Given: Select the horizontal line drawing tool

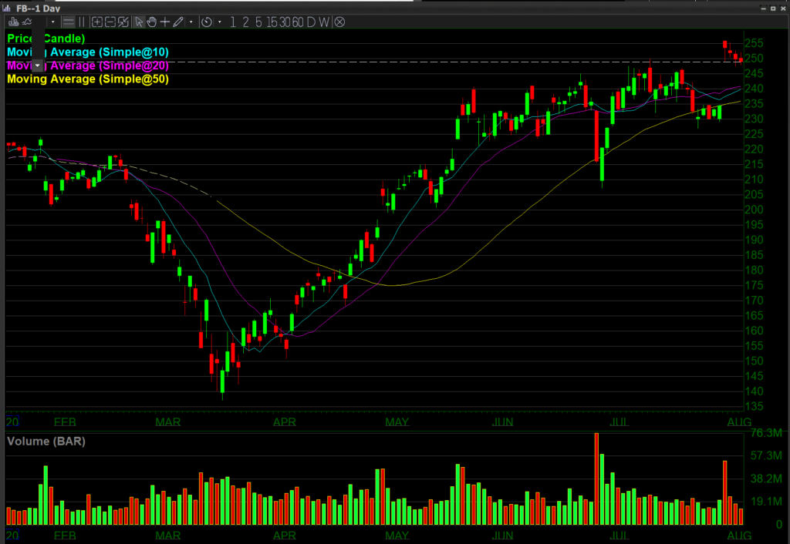Looking at the screenshot, I should [x=69, y=22].
